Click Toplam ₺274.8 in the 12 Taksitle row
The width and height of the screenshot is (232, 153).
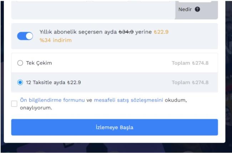(190, 82)
